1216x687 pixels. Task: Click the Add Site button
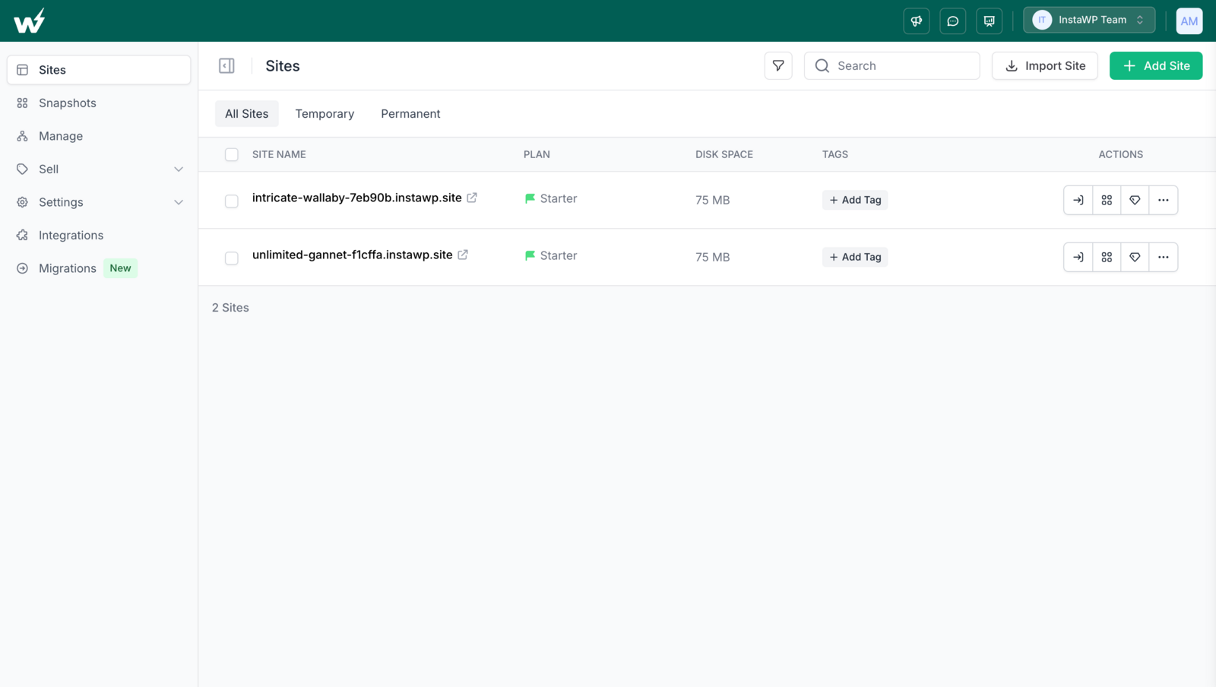[1156, 66]
